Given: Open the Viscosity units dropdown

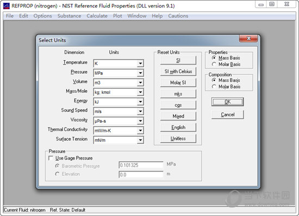Looking at the screenshot, I should [x=140, y=121].
